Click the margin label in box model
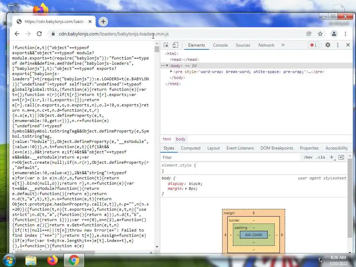Image resolution: width=356 pixels, height=267 pixels. pos(229,213)
